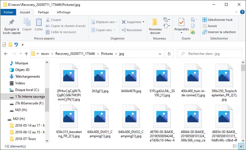The height and width of the screenshot is (150, 246).
Task: Click the Propriétés checkmark icon
Action: [x=181, y=22]
